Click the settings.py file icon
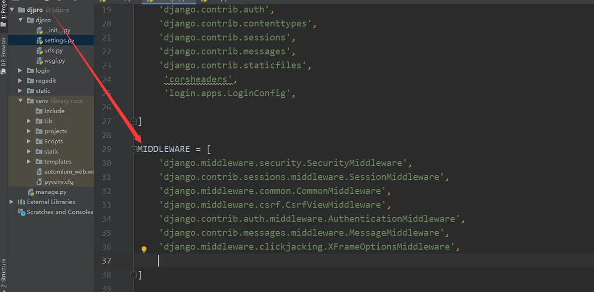 click(40, 41)
